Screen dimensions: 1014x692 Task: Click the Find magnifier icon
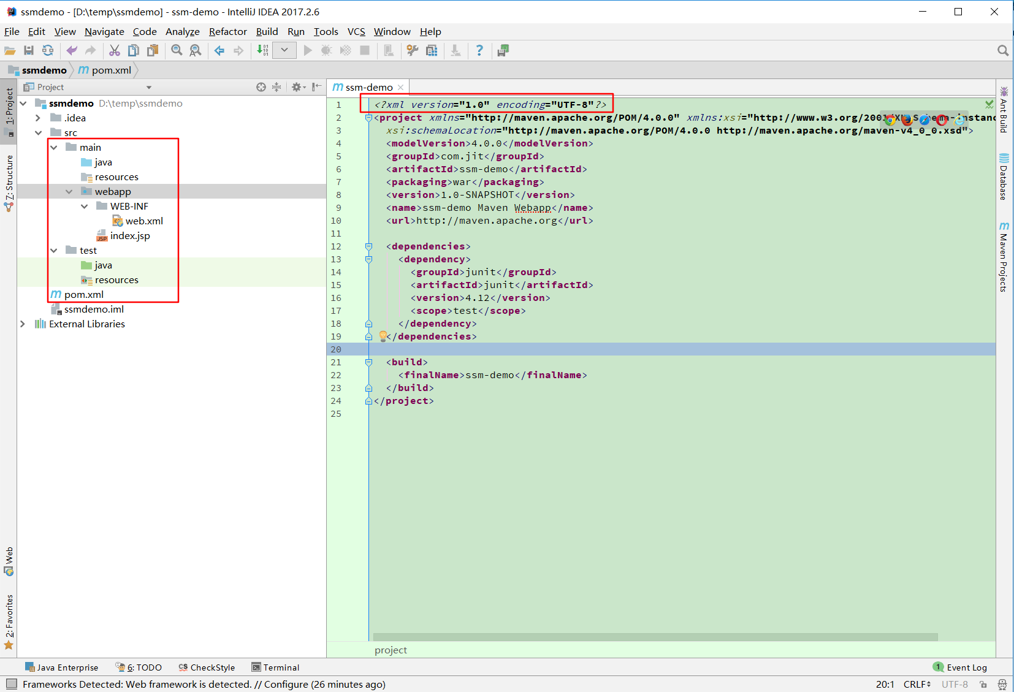[x=177, y=51]
